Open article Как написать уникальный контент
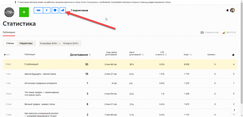 pyautogui.click(x=42, y=115)
